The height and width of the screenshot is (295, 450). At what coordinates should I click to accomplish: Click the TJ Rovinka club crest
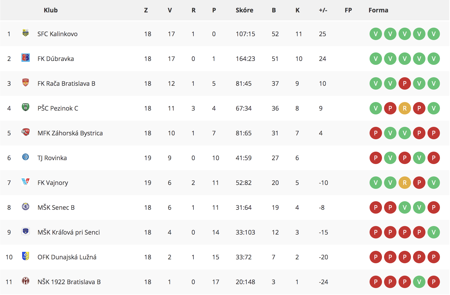click(x=25, y=157)
